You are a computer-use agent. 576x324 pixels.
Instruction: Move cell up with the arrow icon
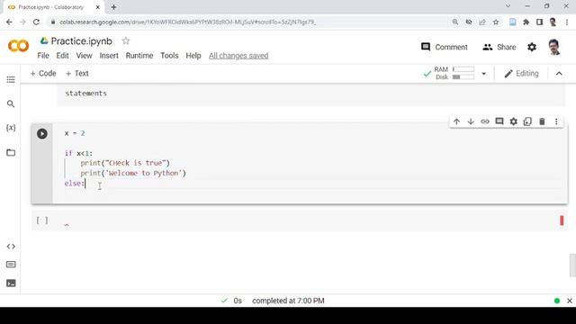[456, 121]
